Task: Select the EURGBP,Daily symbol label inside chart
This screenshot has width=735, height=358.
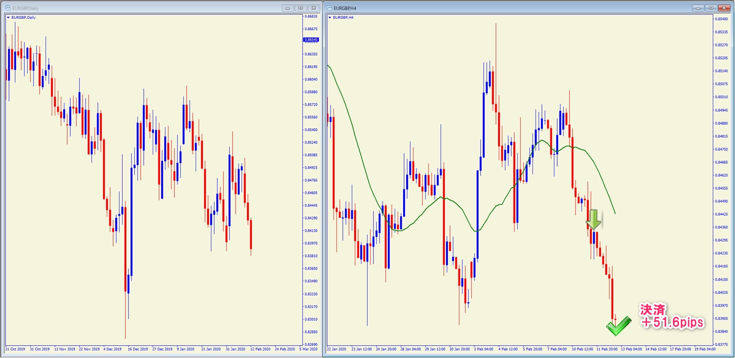Action: [23, 17]
